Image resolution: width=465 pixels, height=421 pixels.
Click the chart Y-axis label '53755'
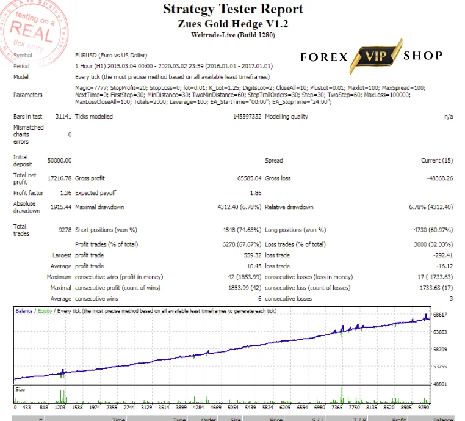pyautogui.click(x=440, y=367)
